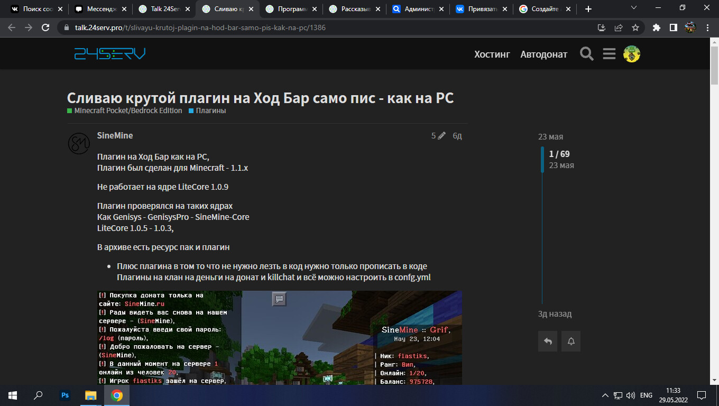Open the user avatar menu in the header
Viewport: 719px width, 406px height.
point(632,54)
